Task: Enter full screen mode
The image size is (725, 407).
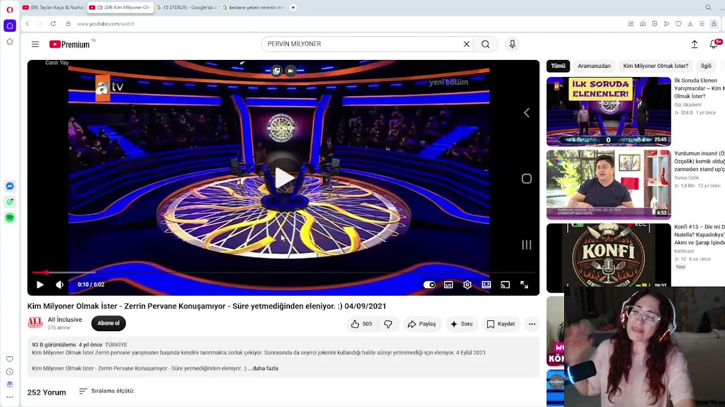Action: tap(524, 285)
